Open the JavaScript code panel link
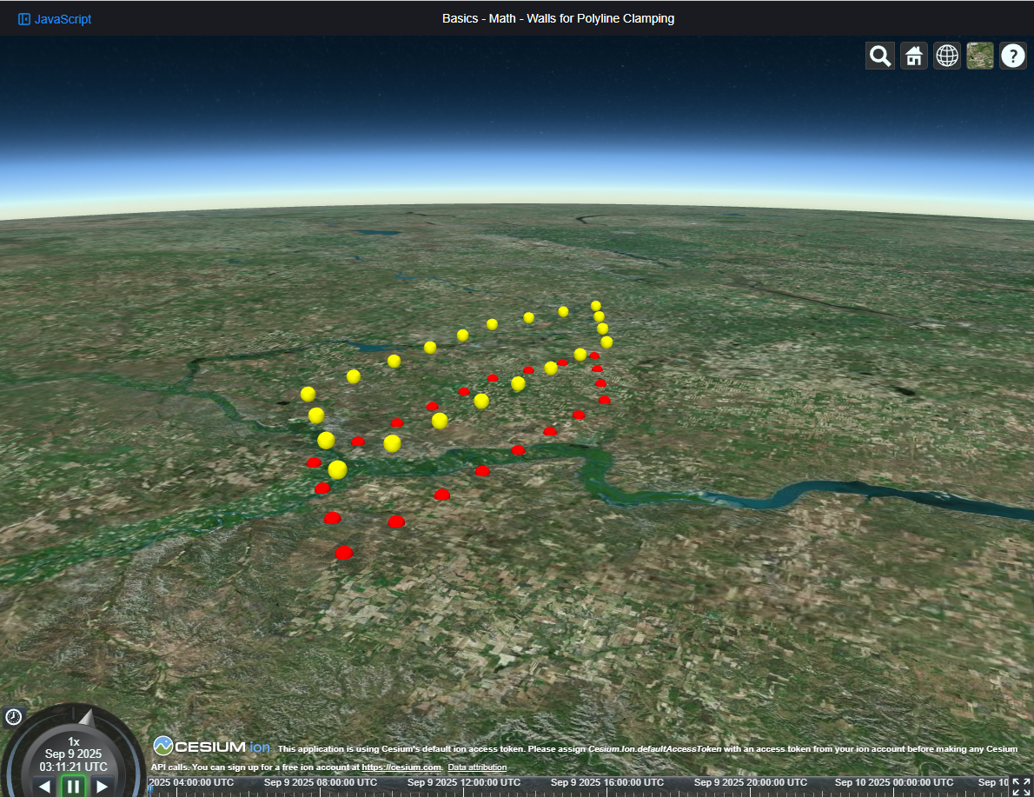This screenshot has height=797, width=1034. click(55, 19)
